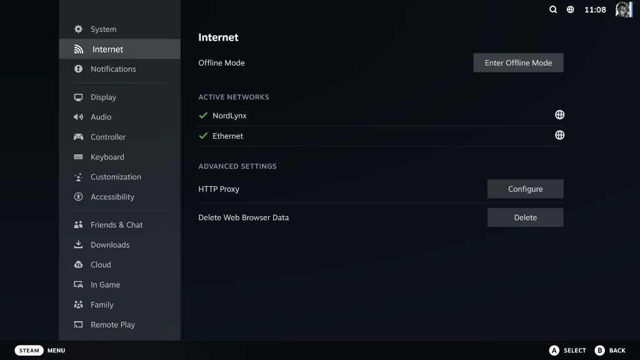Screen dimensions: 640x360
Task: Delete web browser data with Delete button
Action: point(525,217)
